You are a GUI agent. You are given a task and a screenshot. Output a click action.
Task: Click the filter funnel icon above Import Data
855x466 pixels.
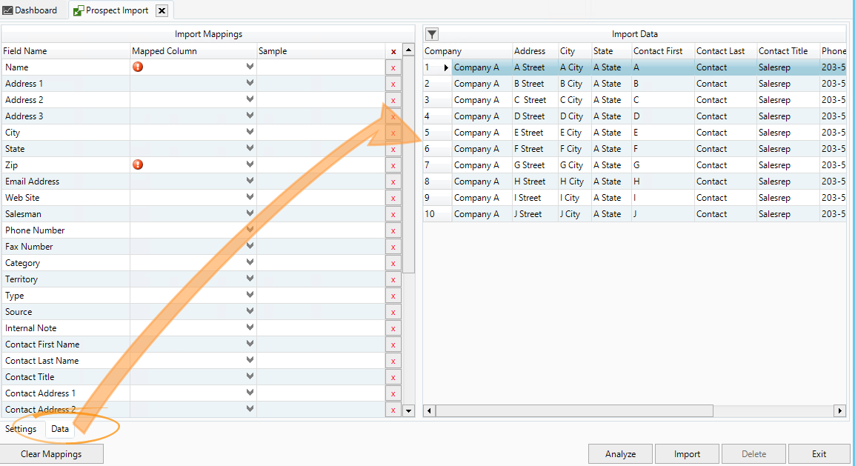pyautogui.click(x=432, y=34)
